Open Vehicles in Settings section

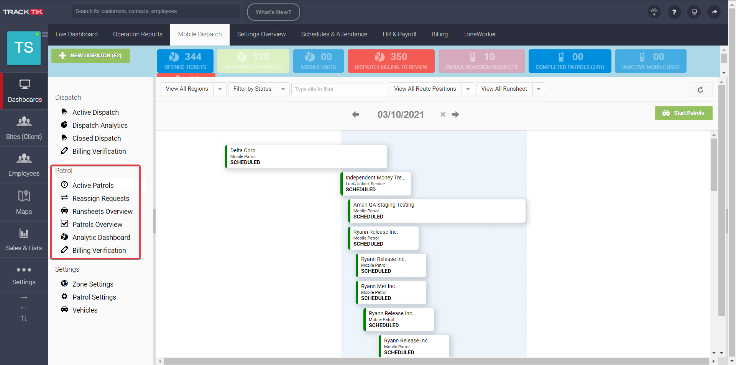(x=85, y=310)
